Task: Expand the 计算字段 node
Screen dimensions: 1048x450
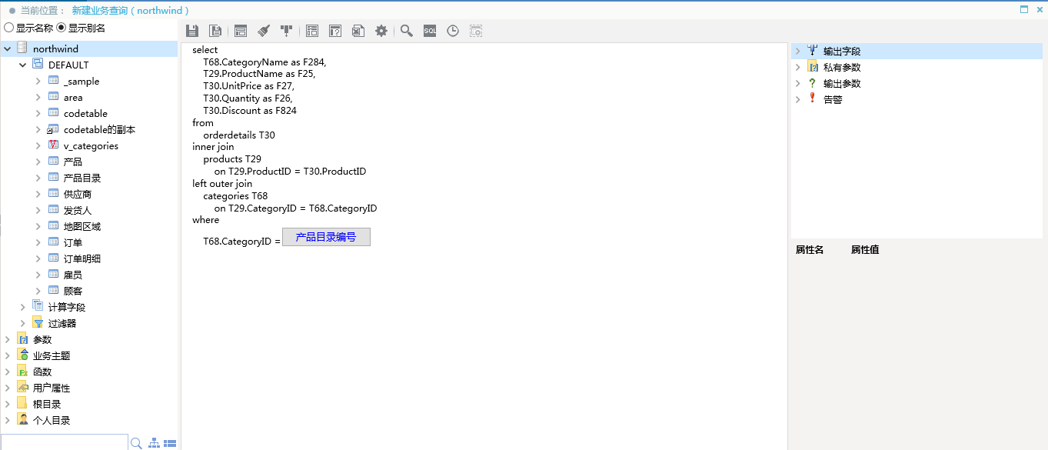Action: click(x=22, y=307)
